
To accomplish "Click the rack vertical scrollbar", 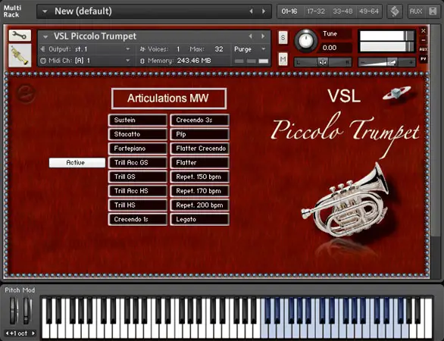I will (436, 130).
